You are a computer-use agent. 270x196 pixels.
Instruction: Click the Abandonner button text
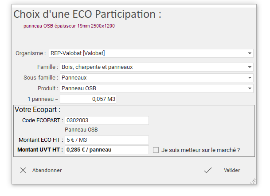[x=47, y=170]
